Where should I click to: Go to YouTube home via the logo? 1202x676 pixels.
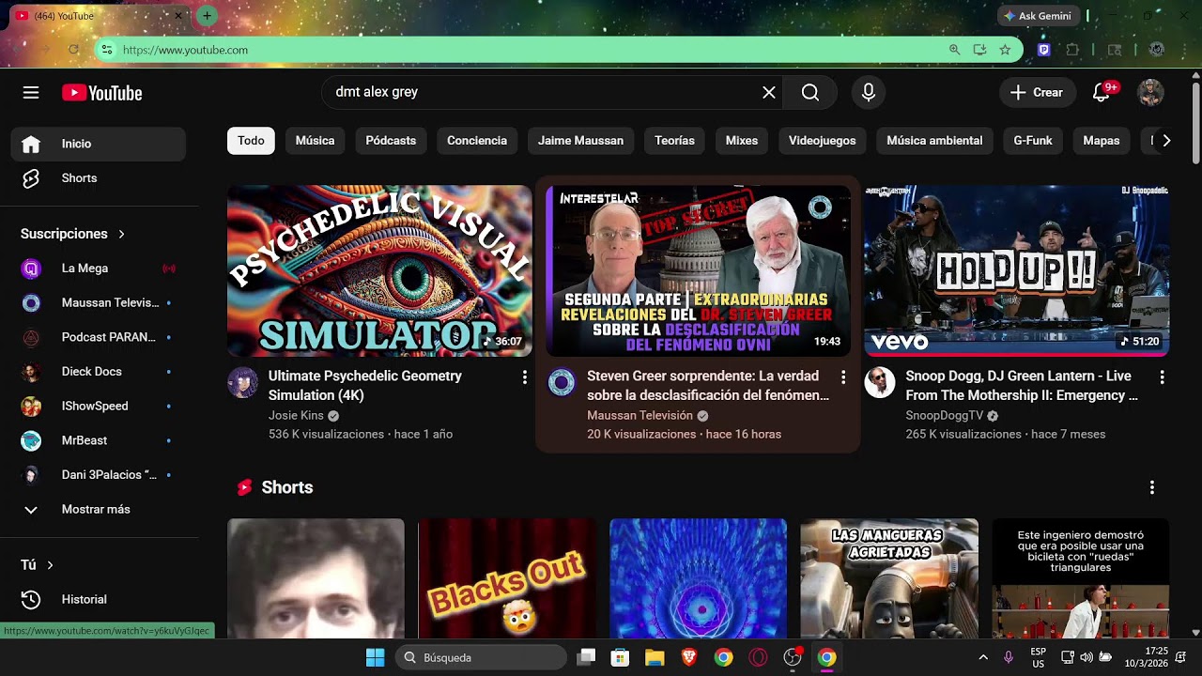click(x=102, y=93)
